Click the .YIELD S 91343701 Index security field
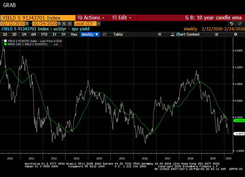245x177 pixels. 38,18
